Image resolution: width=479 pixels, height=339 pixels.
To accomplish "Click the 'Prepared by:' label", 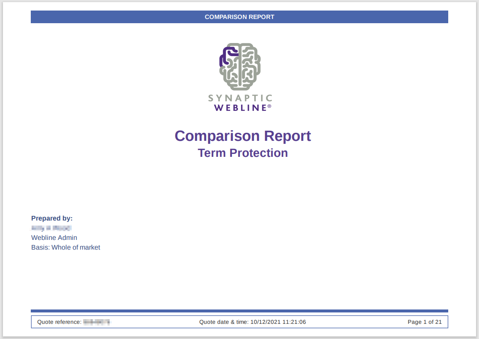I will (52, 218).
